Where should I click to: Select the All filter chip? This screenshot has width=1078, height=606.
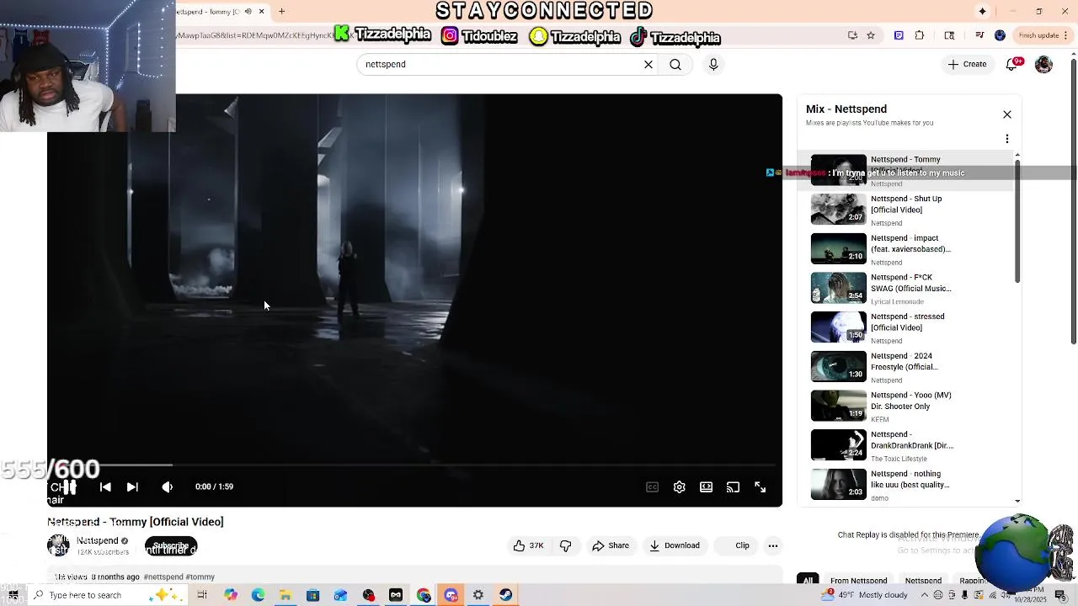pos(808,580)
